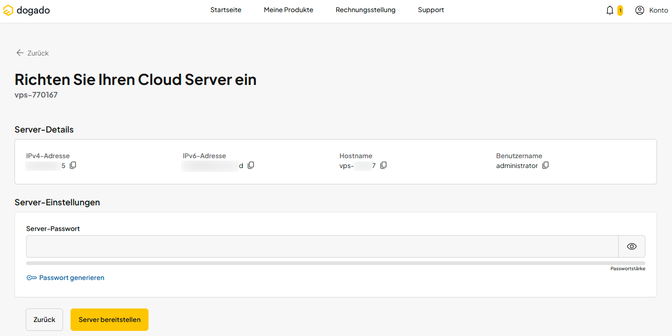
Task: Click the Passwortstärke strength bar
Action: coord(336,263)
